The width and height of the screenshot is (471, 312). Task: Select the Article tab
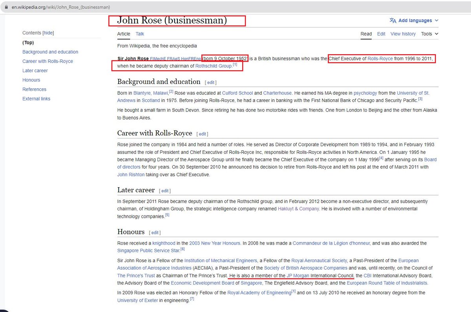(124, 34)
